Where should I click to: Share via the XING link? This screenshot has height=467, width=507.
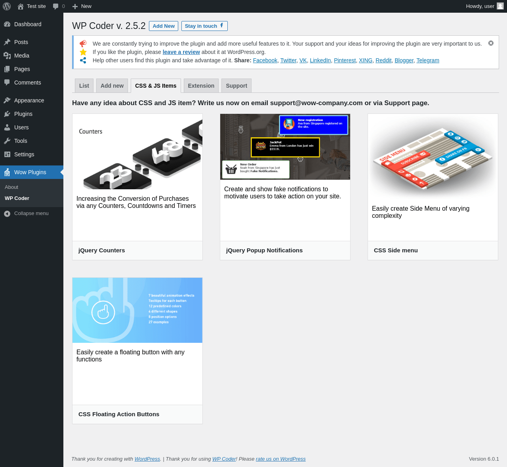pyautogui.click(x=366, y=60)
